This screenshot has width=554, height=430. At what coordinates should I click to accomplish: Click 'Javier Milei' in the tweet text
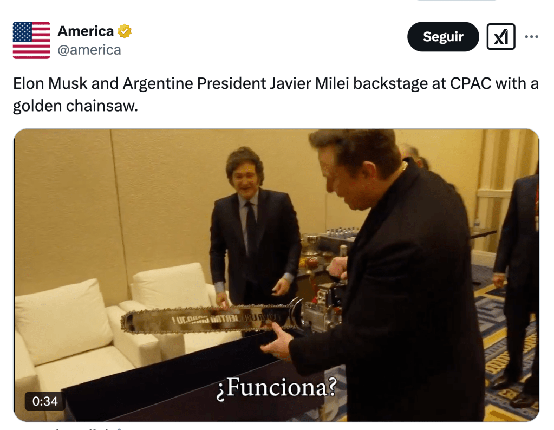(309, 83)
